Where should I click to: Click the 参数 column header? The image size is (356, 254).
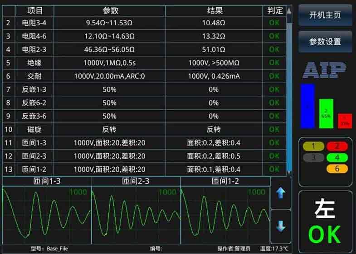click(x=110, y=11)
